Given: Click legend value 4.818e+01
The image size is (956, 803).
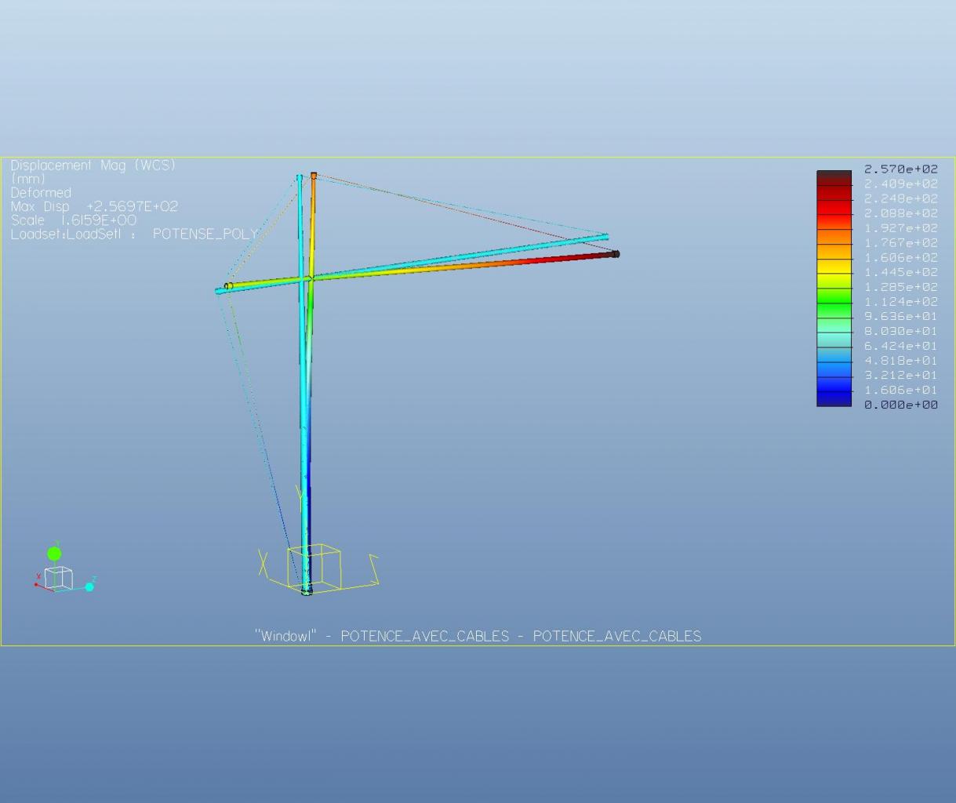Looking at the screenshot, I should [x=900, y=360].
